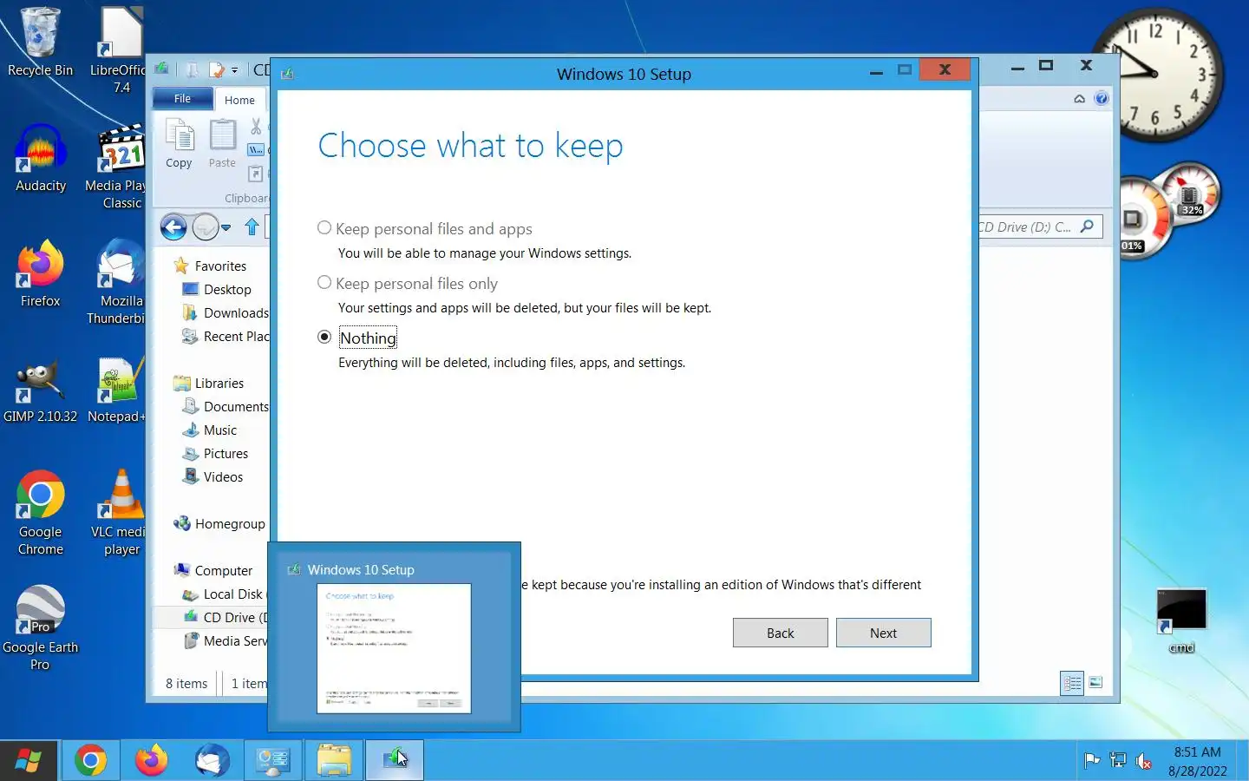Image resolution: width=1249 pixels, height=781 pixels.
Task: Open Pictures library in navigation pane
Action: [x=226, y=453]
